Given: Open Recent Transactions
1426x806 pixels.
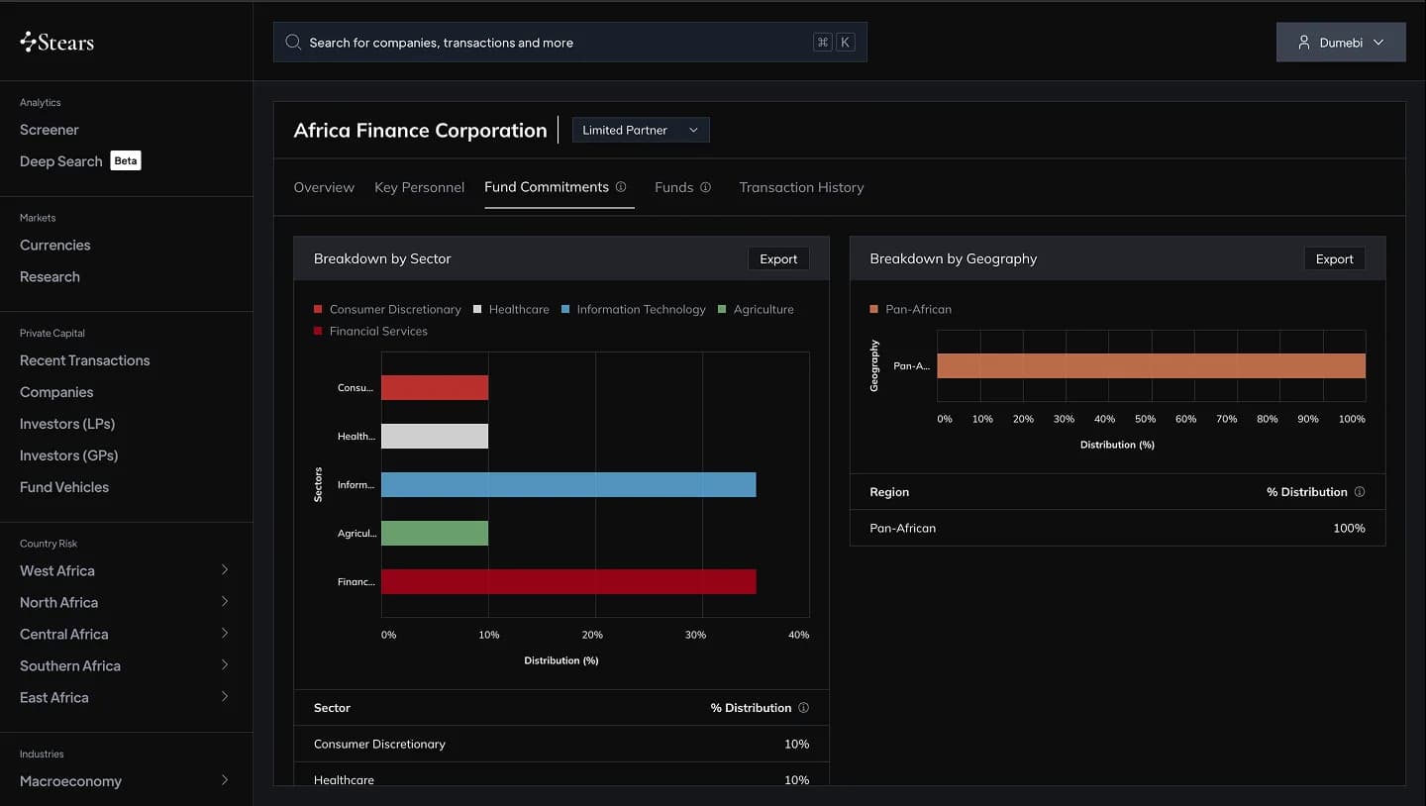Looking at the screenshot, I should (x=85, y=360).
